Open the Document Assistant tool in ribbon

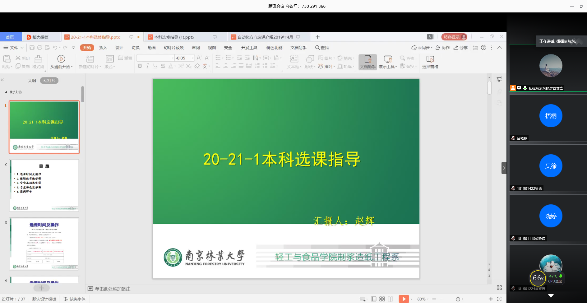tap(367, 62)
